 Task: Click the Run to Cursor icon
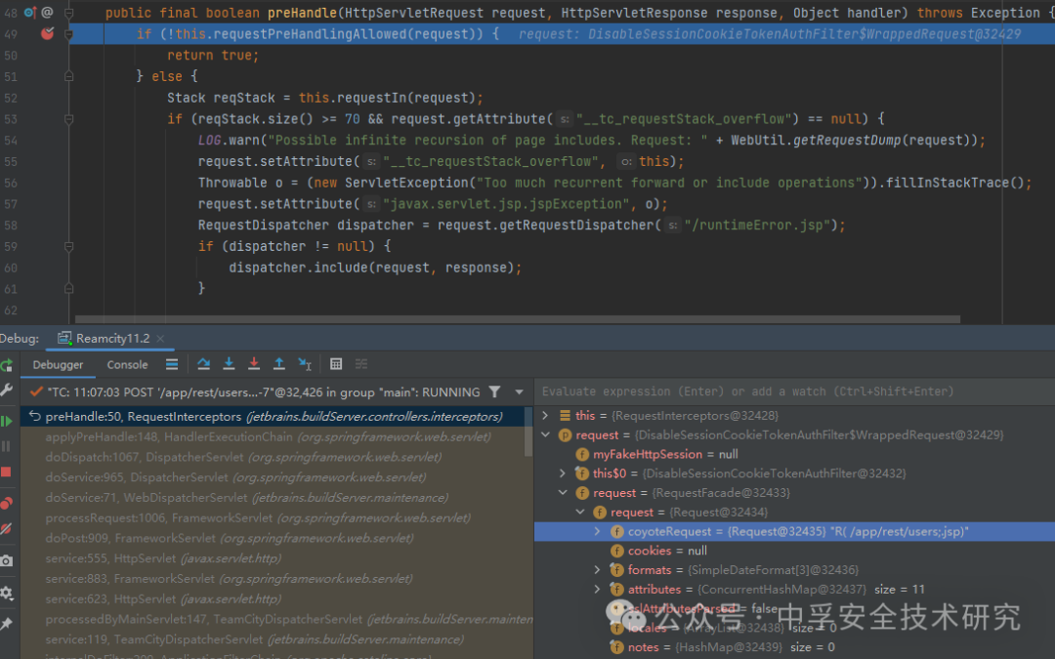pyautogui.click(x=305, y=364)
